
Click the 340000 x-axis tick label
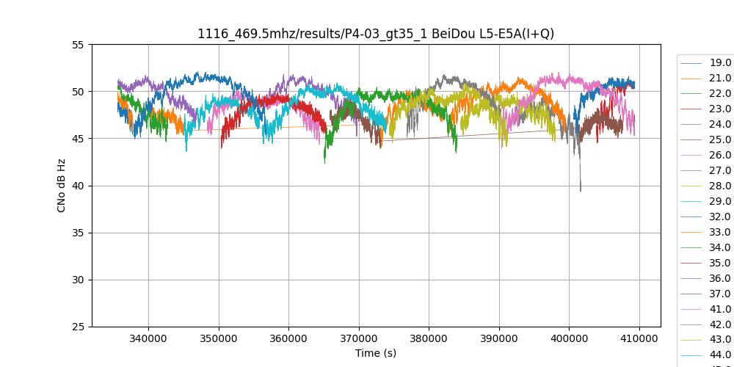pos(148,338)
